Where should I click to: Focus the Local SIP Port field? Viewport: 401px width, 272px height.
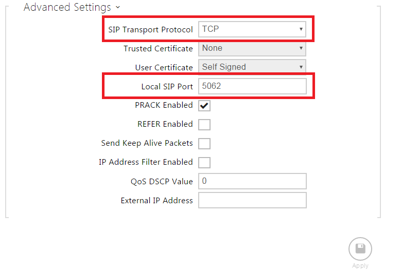pyautogui.click(x=252, y=86)
